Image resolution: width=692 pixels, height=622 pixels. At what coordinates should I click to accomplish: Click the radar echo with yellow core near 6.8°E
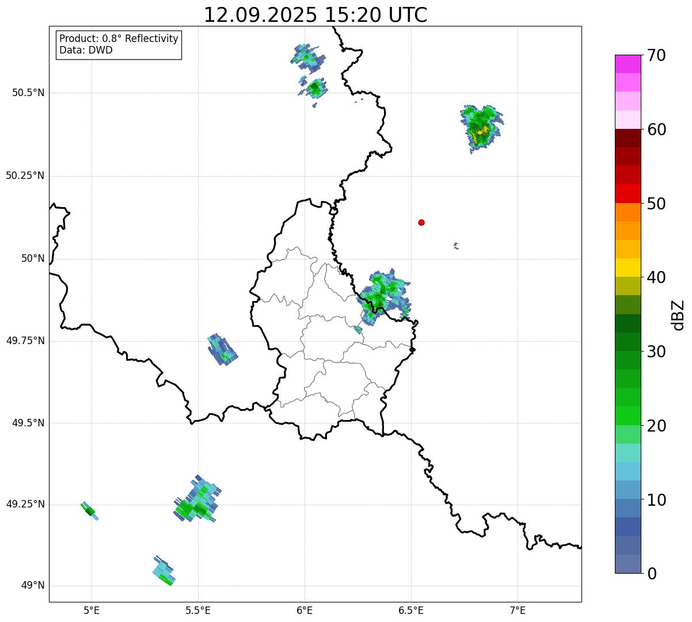coord(481,128)
